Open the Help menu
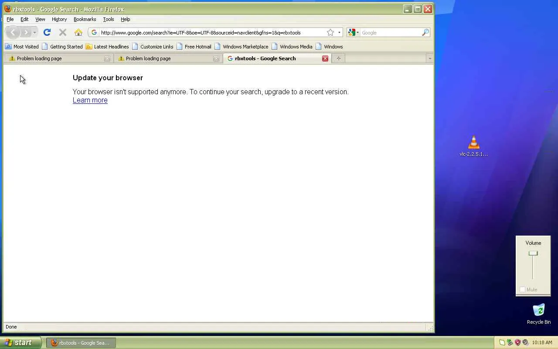 (x=126, y=19)
